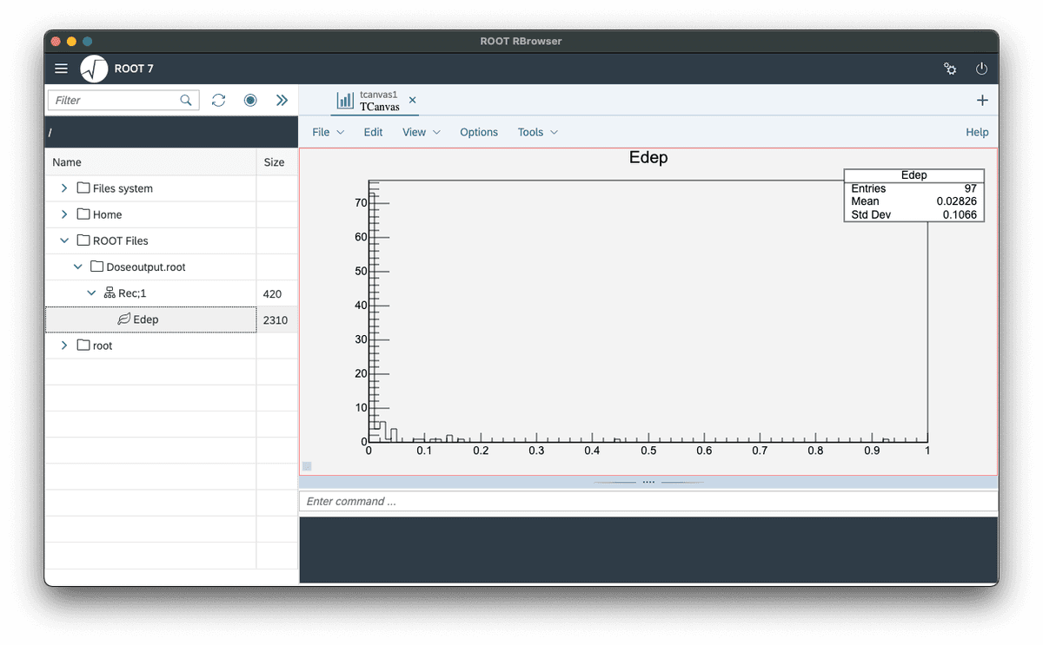Collapse the ROOT Files node
Screen dimensions: 1043x645
pyautogui.click(x=64, y=240)
